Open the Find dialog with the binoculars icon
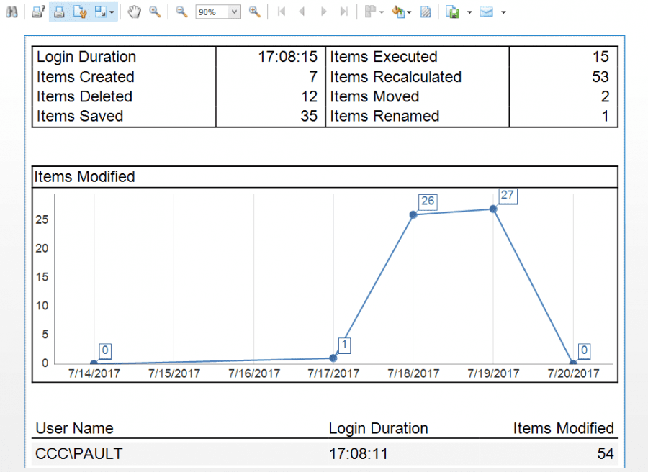648x472 pixels. [12, 12]
